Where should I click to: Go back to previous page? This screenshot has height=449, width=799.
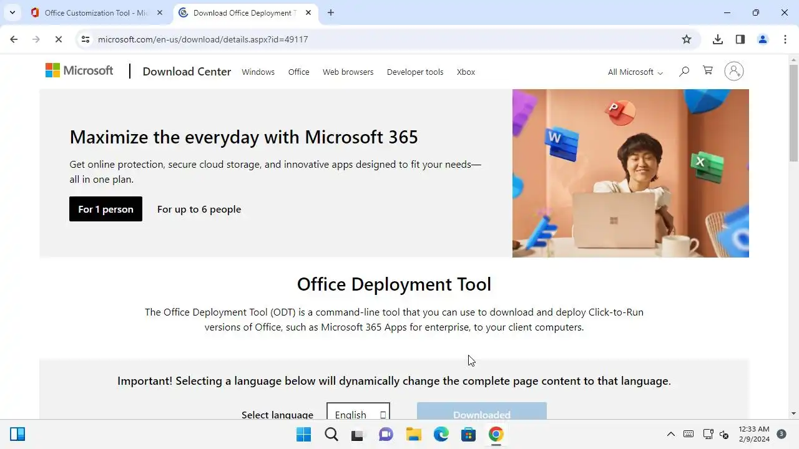pyautogui.click(x=14, y=39)
